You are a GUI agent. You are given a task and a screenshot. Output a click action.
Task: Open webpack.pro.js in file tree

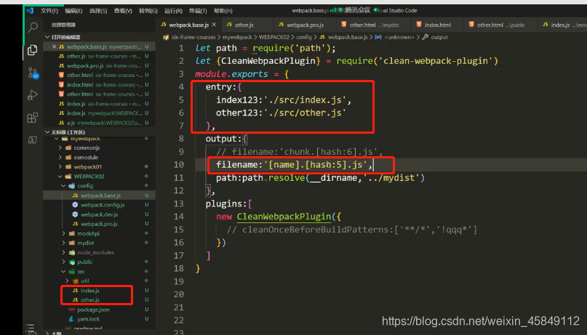point(99,224)
